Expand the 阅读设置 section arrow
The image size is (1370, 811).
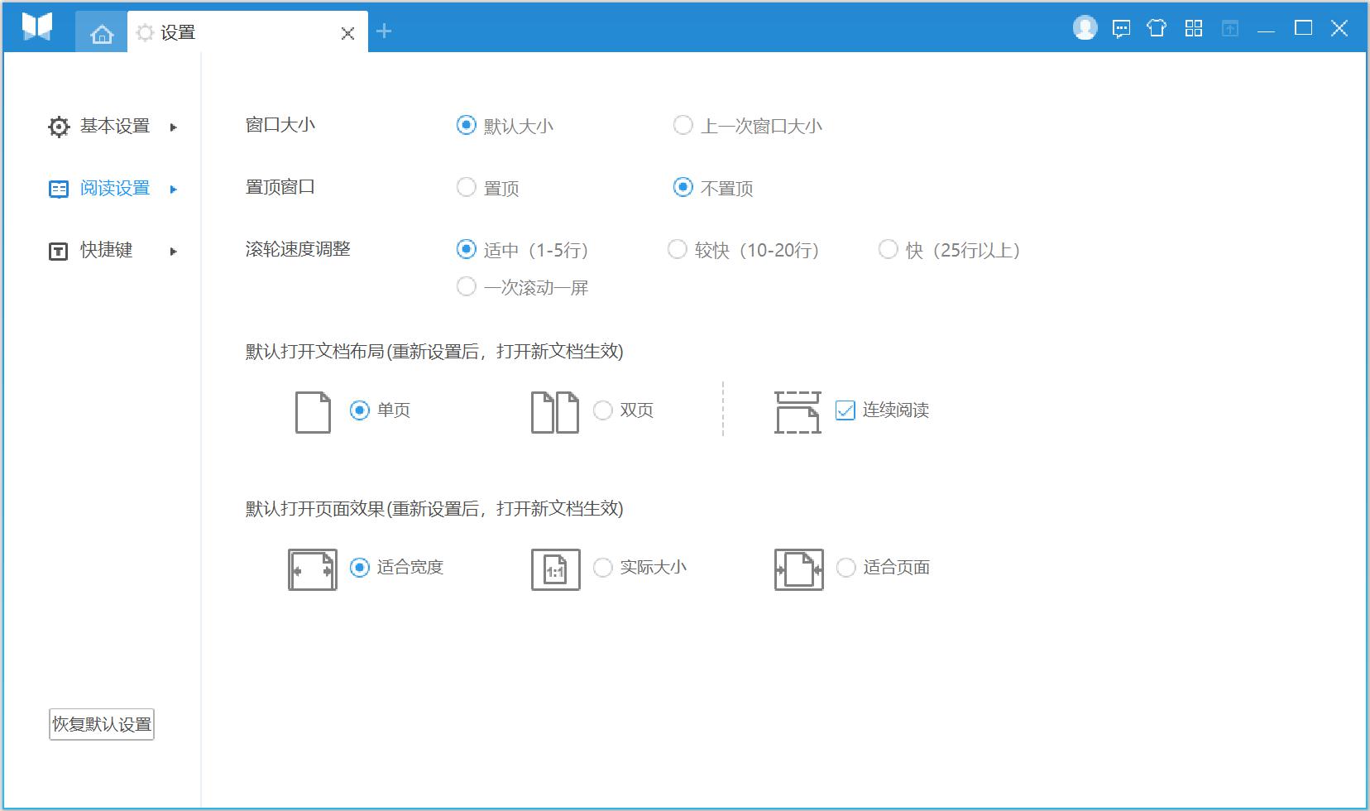[x=174, y=189]
